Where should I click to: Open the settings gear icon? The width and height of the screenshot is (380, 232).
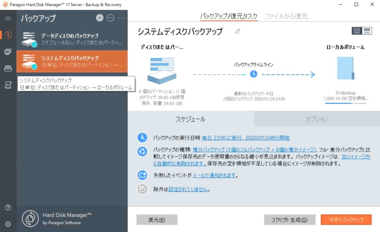[8, 224]
